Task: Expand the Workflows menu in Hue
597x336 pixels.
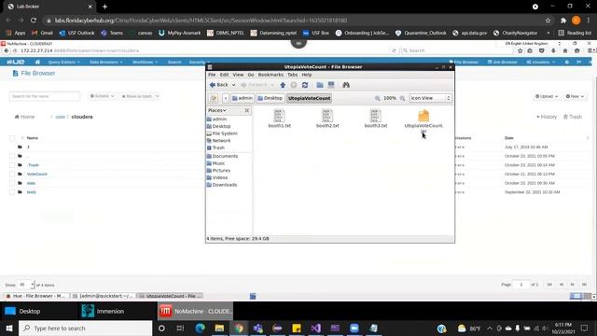Action: 146,63
